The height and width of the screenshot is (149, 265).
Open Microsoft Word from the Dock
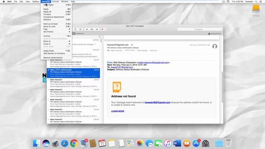point(177,143)
